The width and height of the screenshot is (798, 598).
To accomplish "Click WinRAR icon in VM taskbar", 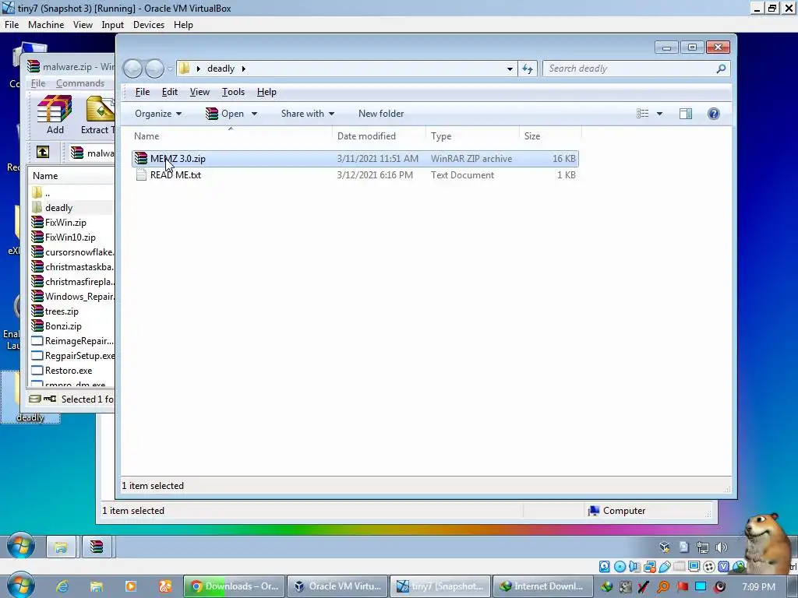I will pyautogui.click(x=96, y=547).
